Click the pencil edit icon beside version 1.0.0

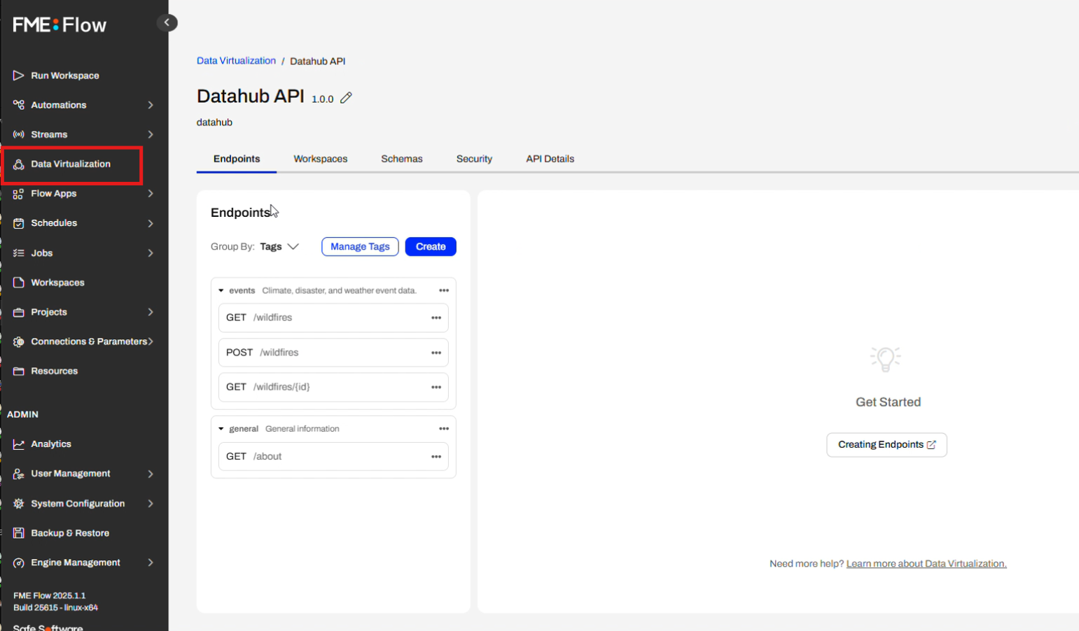coord(346,99)
